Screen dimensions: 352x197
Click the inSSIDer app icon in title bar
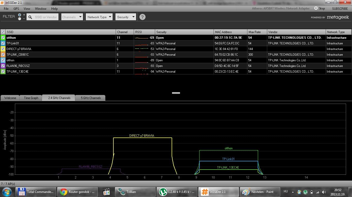pos(2,2)
